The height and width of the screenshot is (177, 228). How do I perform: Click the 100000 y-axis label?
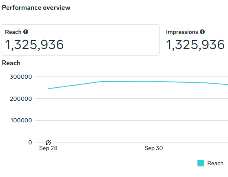(x=21, y=120)
